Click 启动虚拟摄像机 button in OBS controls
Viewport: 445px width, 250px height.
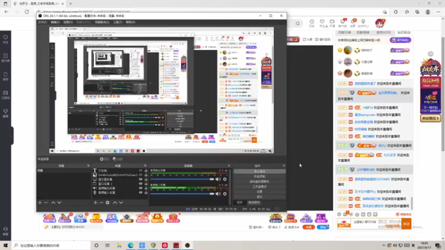coord(259,182)
